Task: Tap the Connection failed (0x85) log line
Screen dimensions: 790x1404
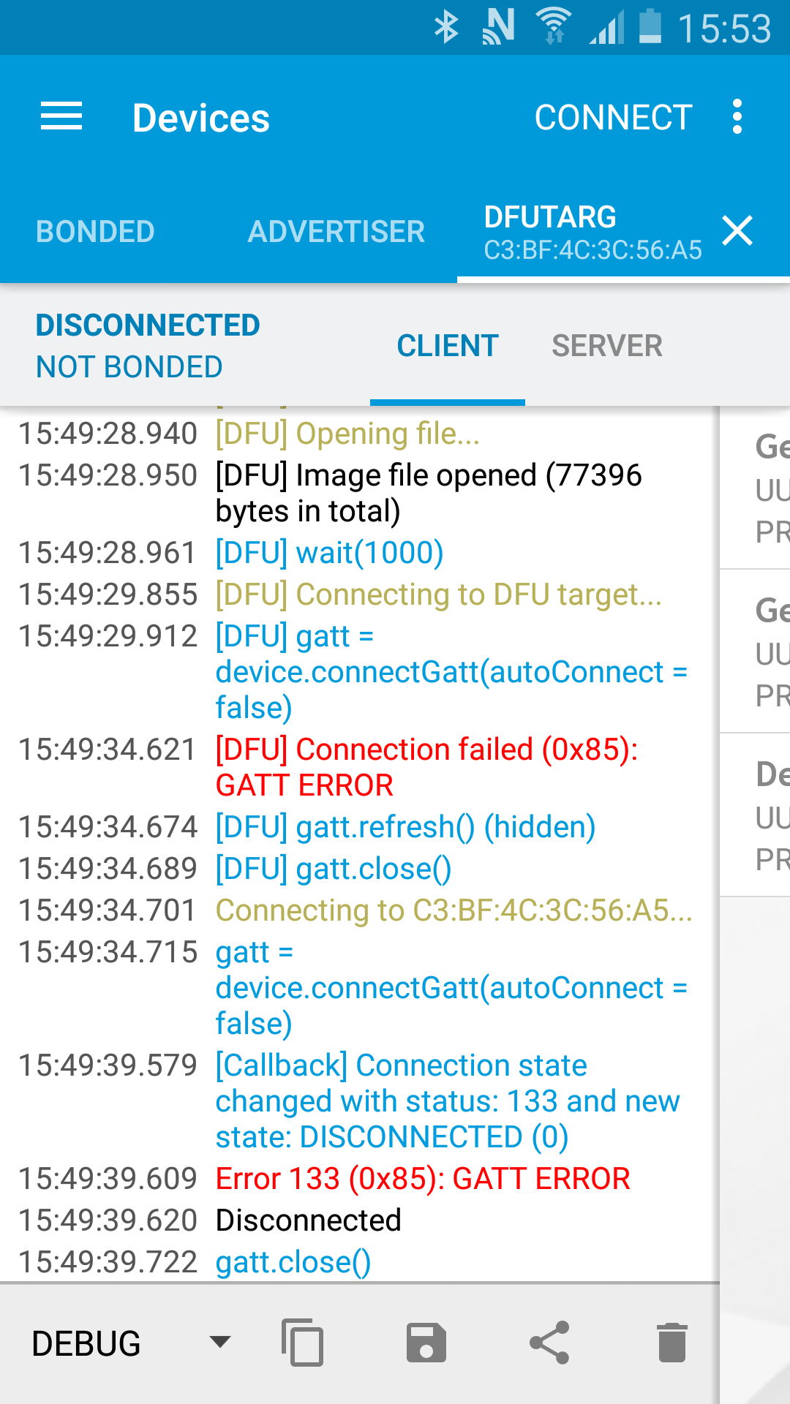Action: 426,767
